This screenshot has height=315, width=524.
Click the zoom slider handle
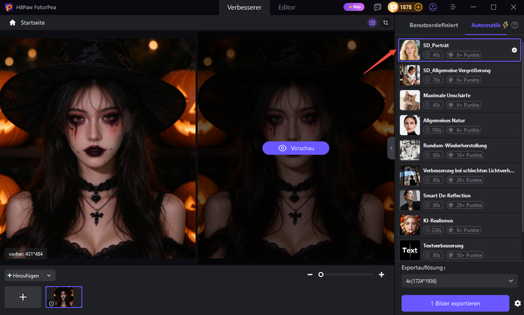[x=321, y=274]
